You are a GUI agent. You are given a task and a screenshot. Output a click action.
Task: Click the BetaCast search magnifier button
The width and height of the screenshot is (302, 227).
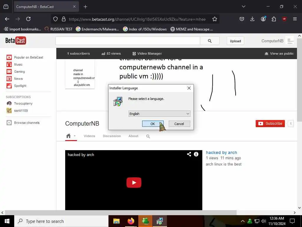(210, 41)
